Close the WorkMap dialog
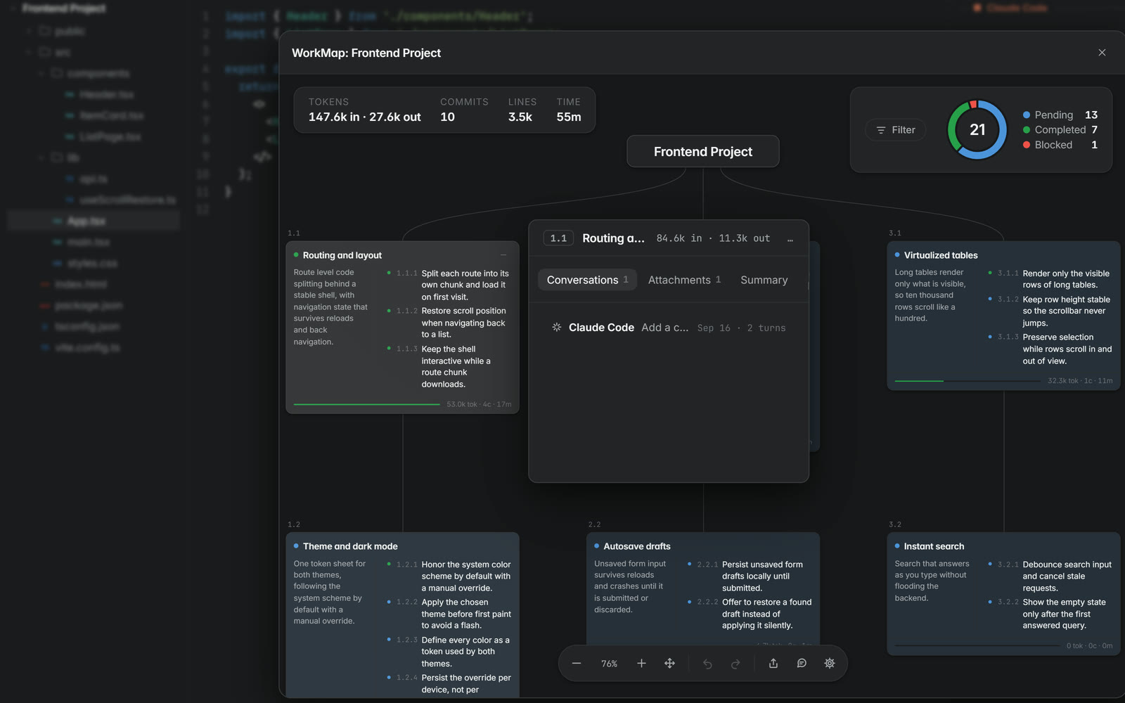Screen dimensions: 1125x703 pos(1102,53)
